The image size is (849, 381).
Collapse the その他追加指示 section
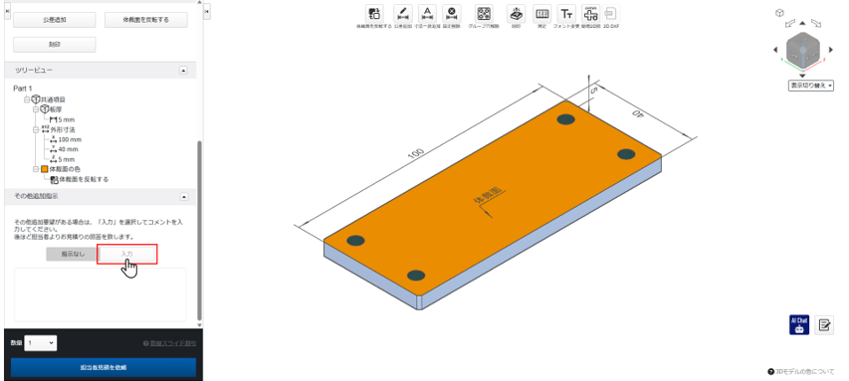click(x=183, y=196)
